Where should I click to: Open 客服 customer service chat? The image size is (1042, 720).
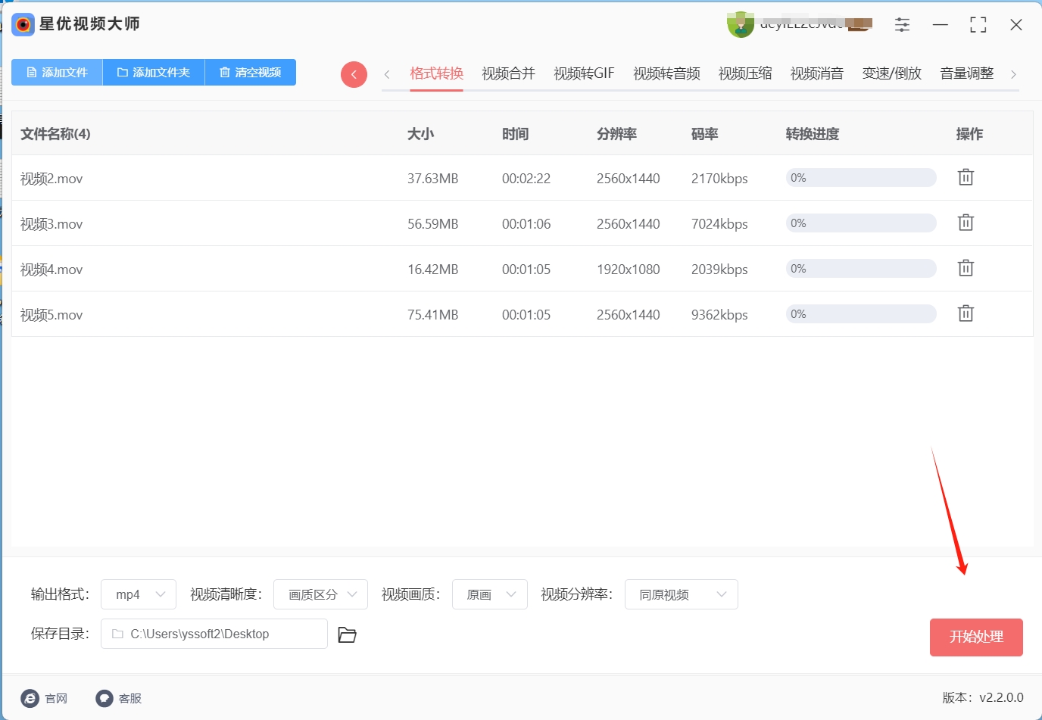pyautogui.click(x=119, y=698)
